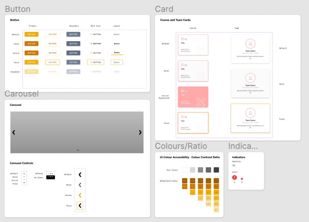The image size is (309, 222).
Task: Click the avatar icon on the Default team card
Action: point(250,43)
